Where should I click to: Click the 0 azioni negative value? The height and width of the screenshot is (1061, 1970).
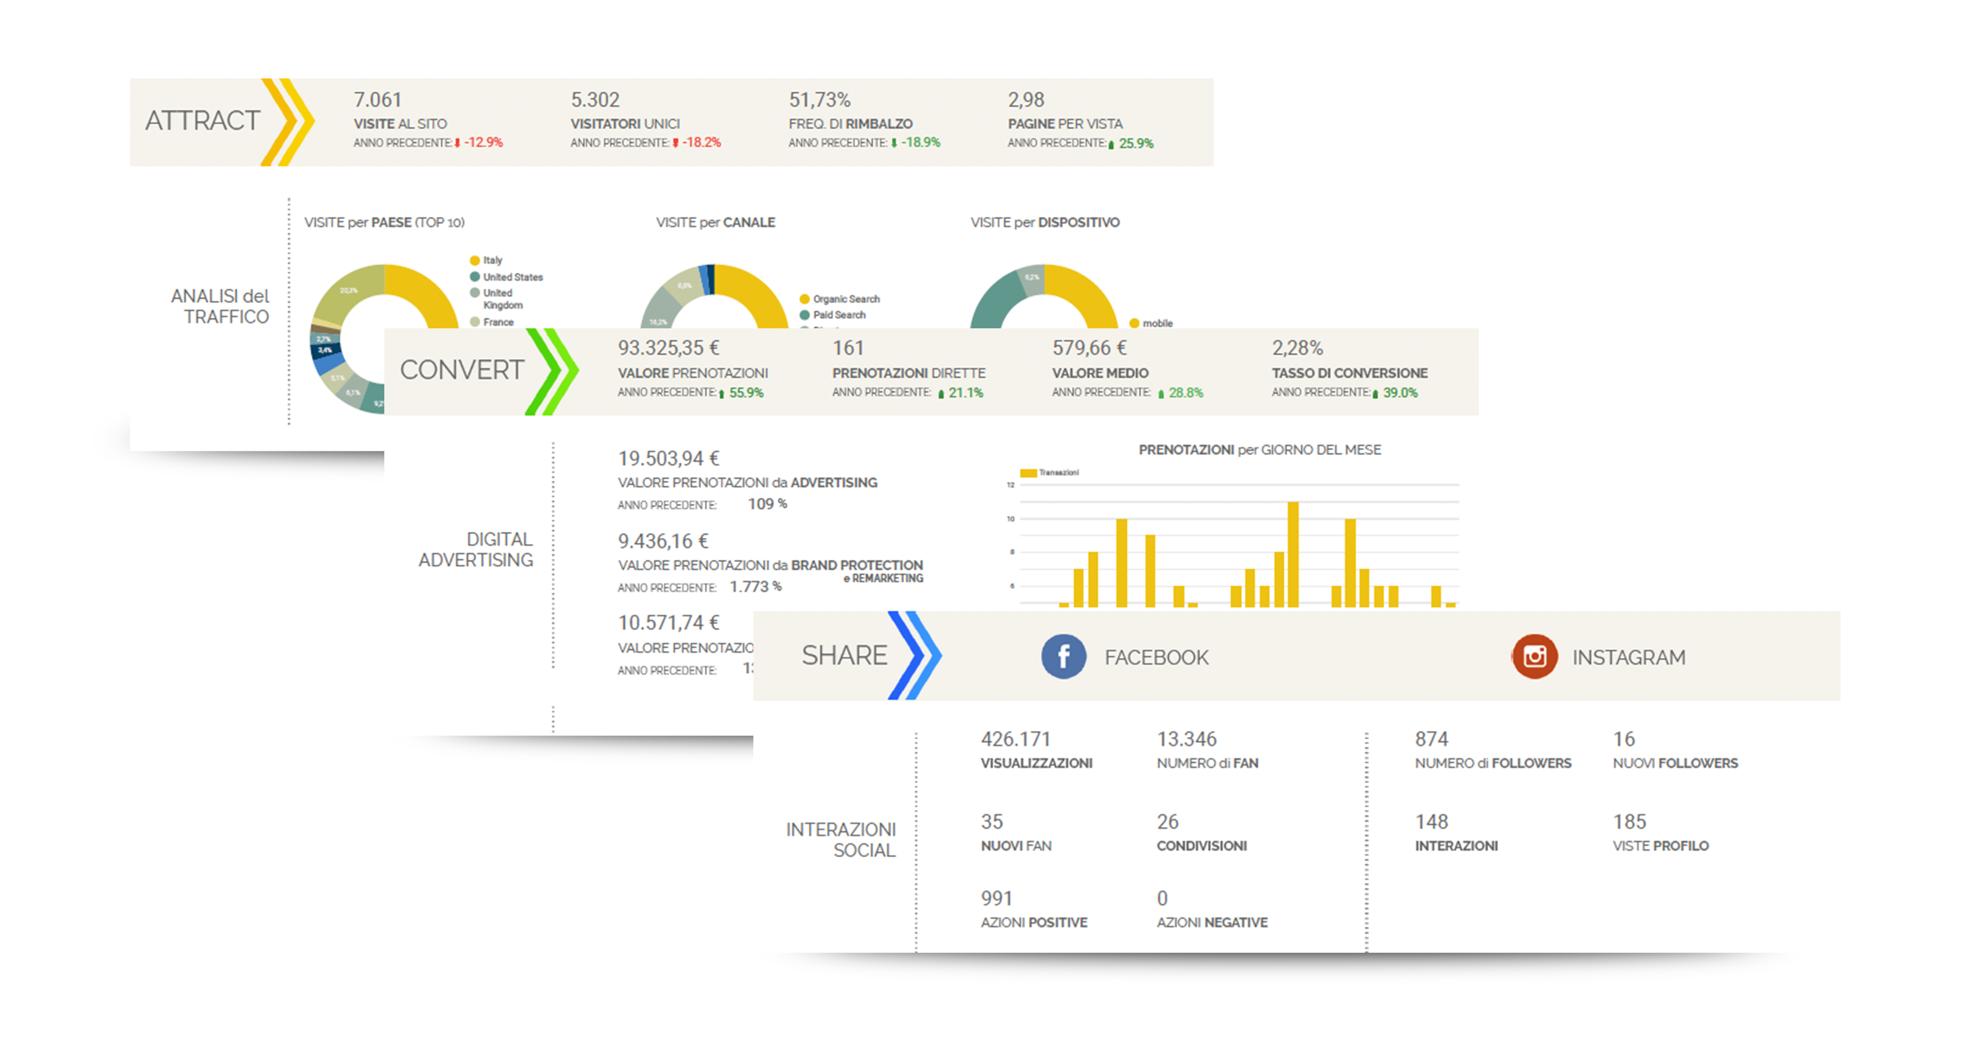[x=1162, y=898]
